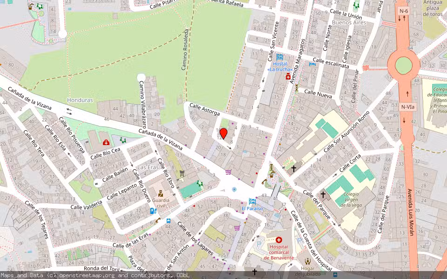Click the 'Calle Sor Asunción Romo' label
This screenshot has height=279, width=447.
pyautogui.click(x=346, y=131)
